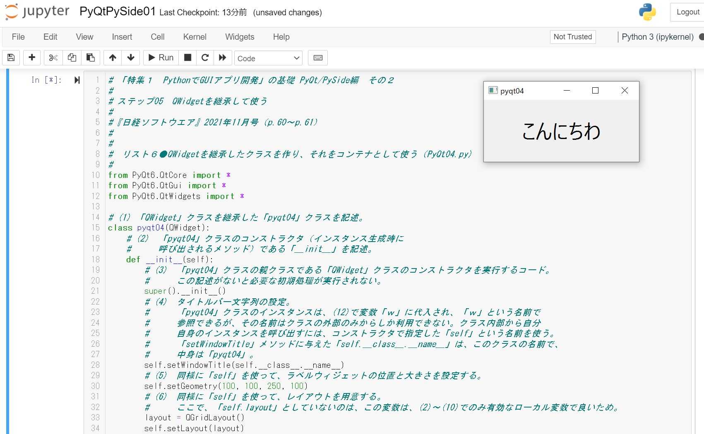Open the command palette keyboard shortcut panel
The height and width of the screenshot is (434, 704).
click(317, 58)
